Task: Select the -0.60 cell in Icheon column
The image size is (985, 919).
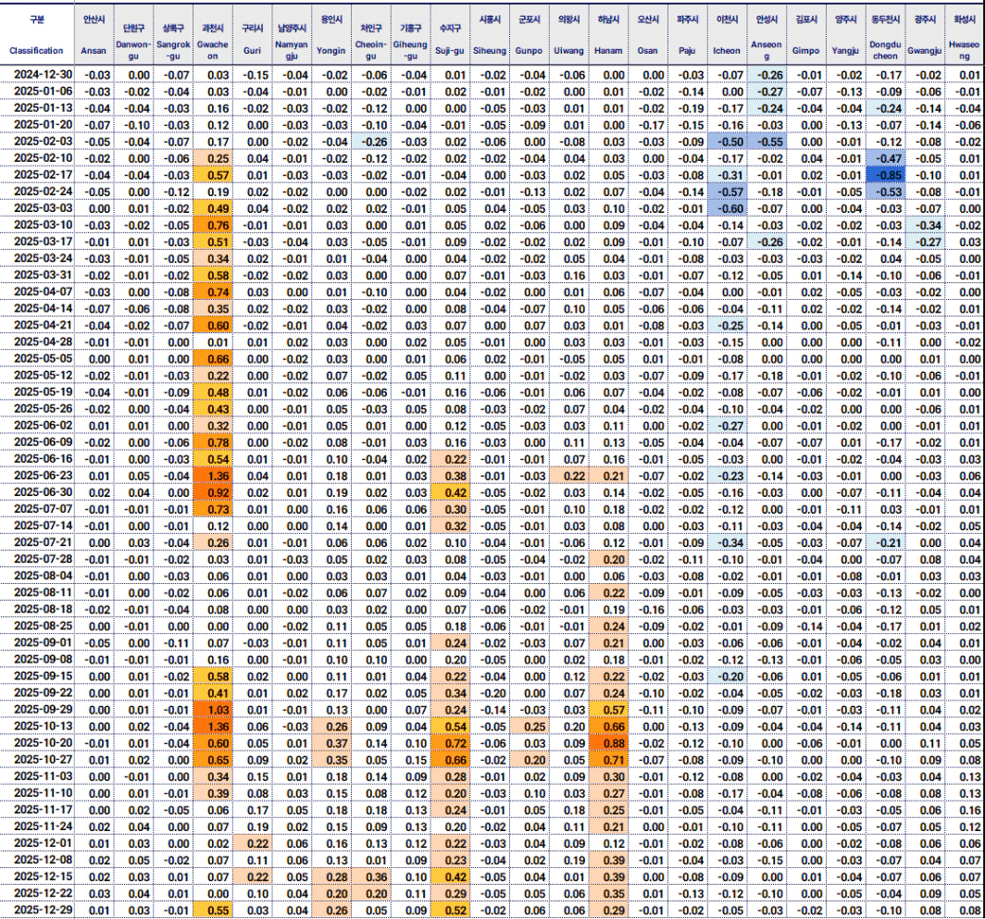Action: tap(729, 208)
